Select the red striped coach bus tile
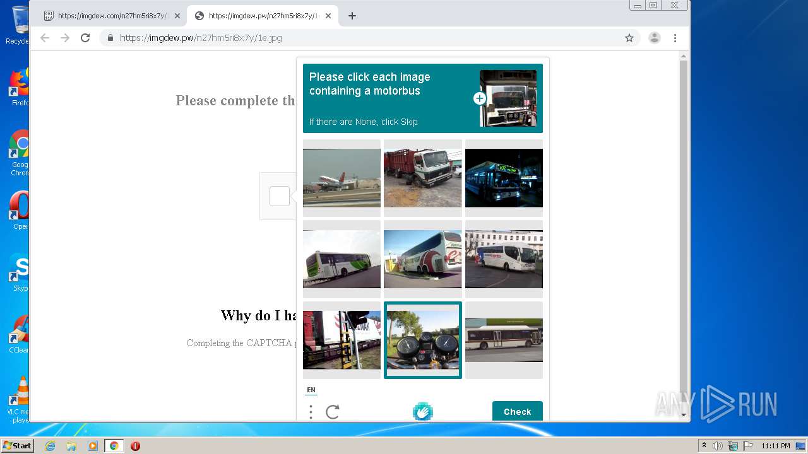Image resolution: width=808 pixels, height=454 pixels. coord(423,259)
